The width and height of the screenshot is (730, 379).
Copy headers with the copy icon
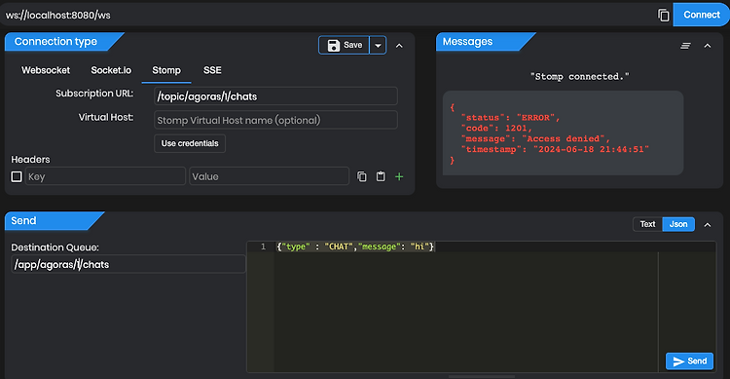click(362, 176)
